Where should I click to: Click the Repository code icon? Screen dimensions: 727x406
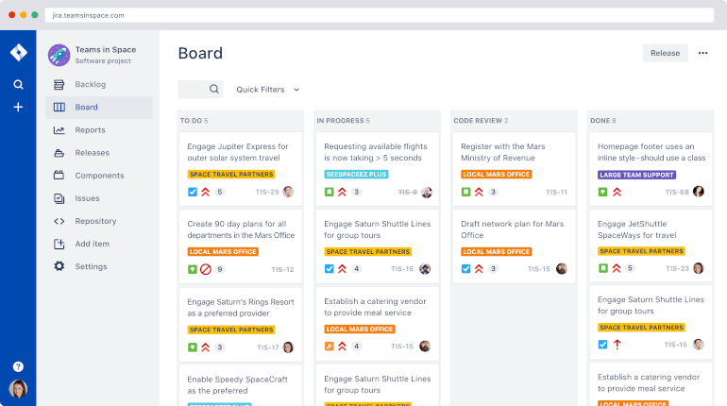[x=59, y=221]
